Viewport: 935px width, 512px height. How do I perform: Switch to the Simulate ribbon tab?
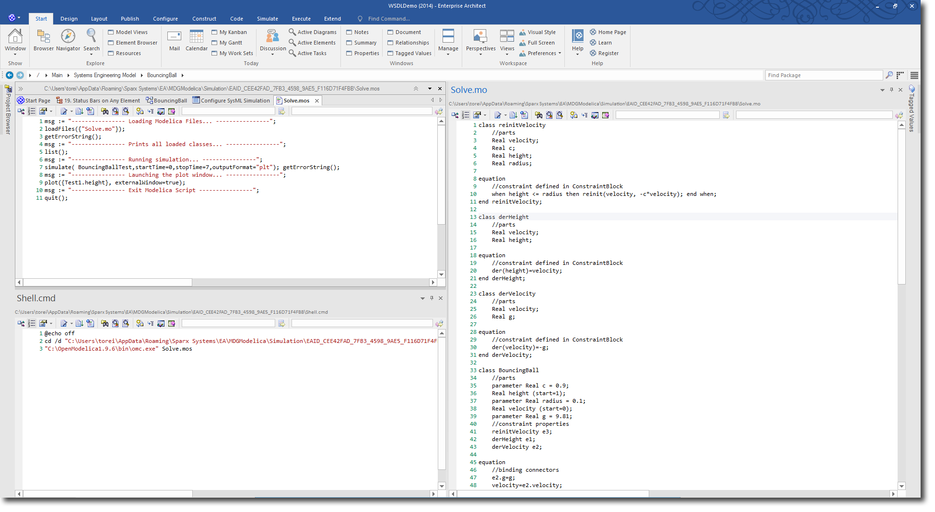click(x=267, y=19)
